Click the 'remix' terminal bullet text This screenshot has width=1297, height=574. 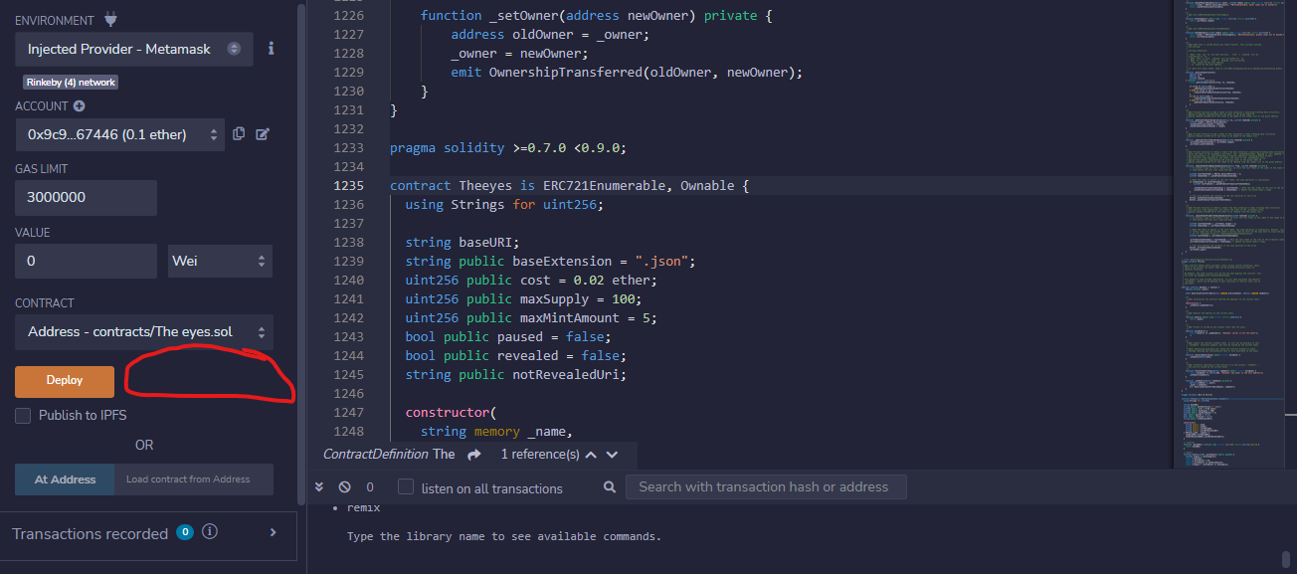(x=363, y=508)
